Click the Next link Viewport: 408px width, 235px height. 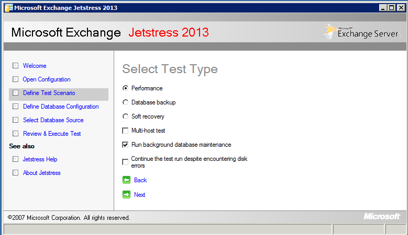(139, 195)
